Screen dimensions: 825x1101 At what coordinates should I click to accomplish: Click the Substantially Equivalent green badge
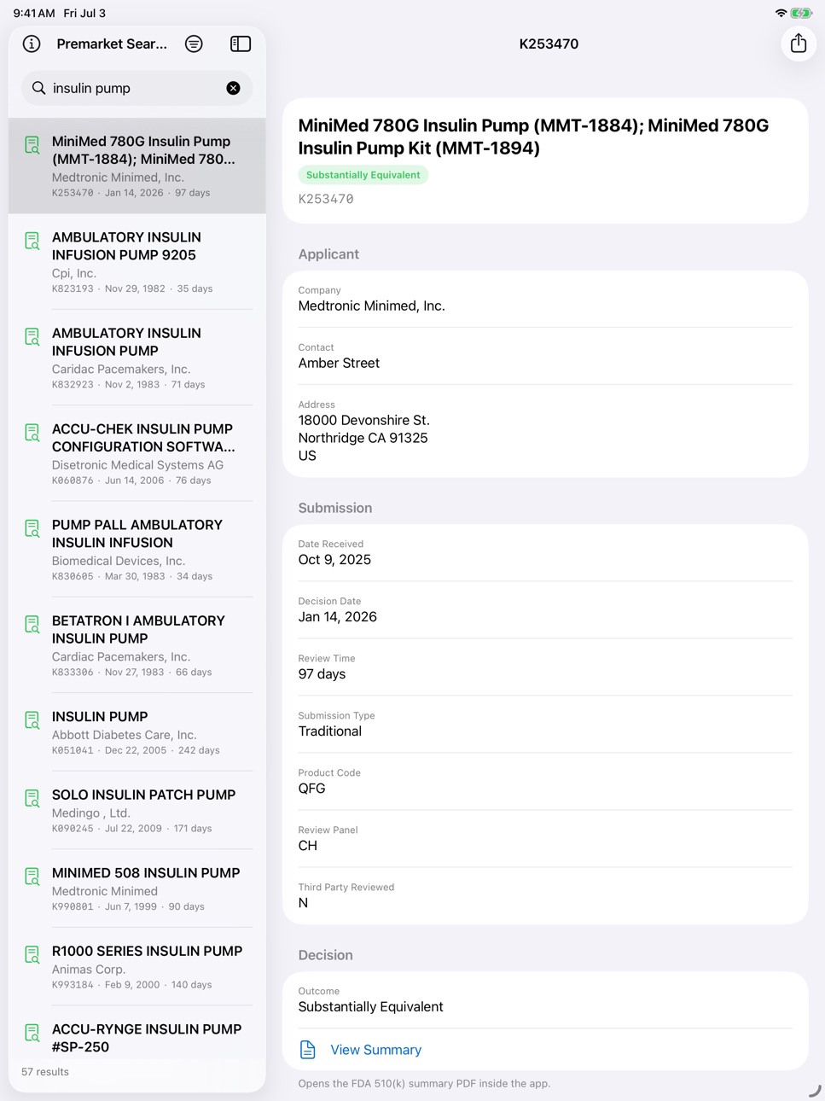[x=363, y=175]
